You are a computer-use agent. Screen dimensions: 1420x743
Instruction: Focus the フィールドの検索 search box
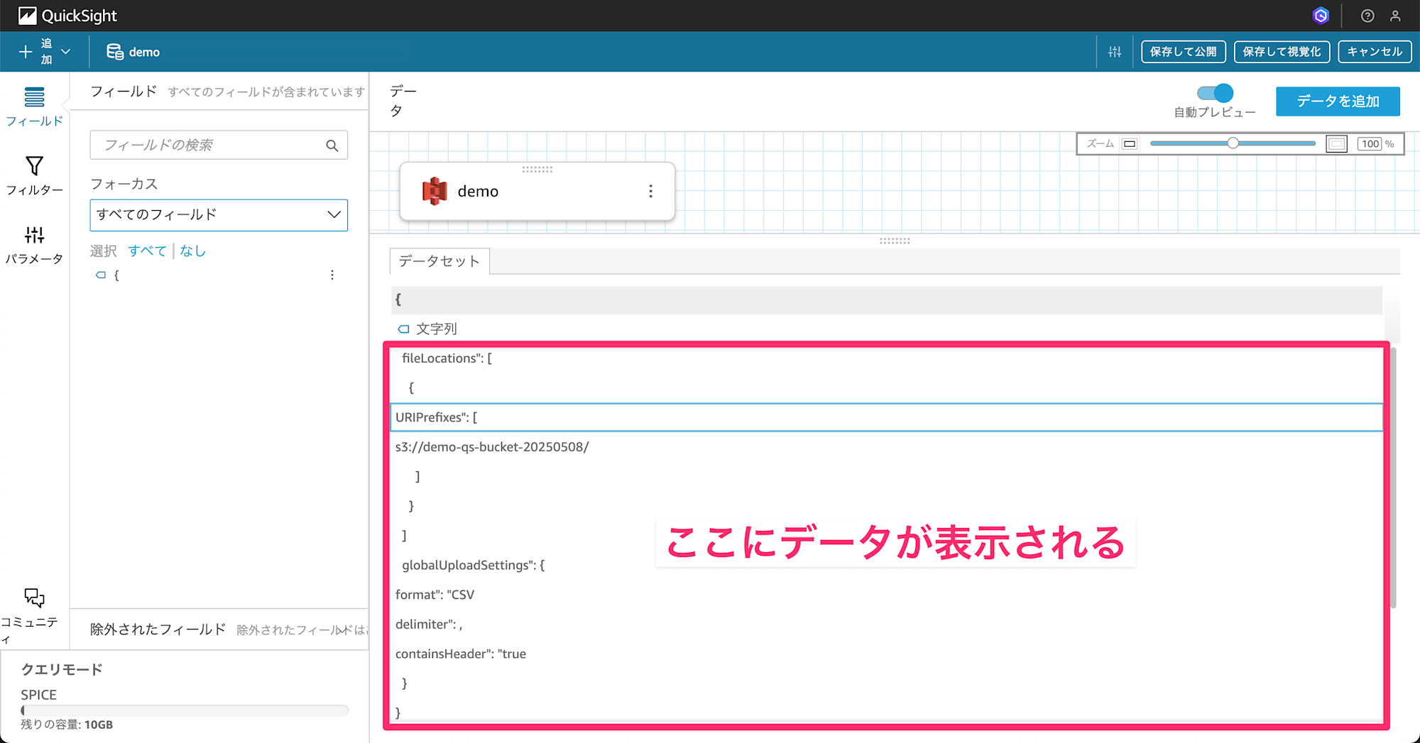(219, 145)
